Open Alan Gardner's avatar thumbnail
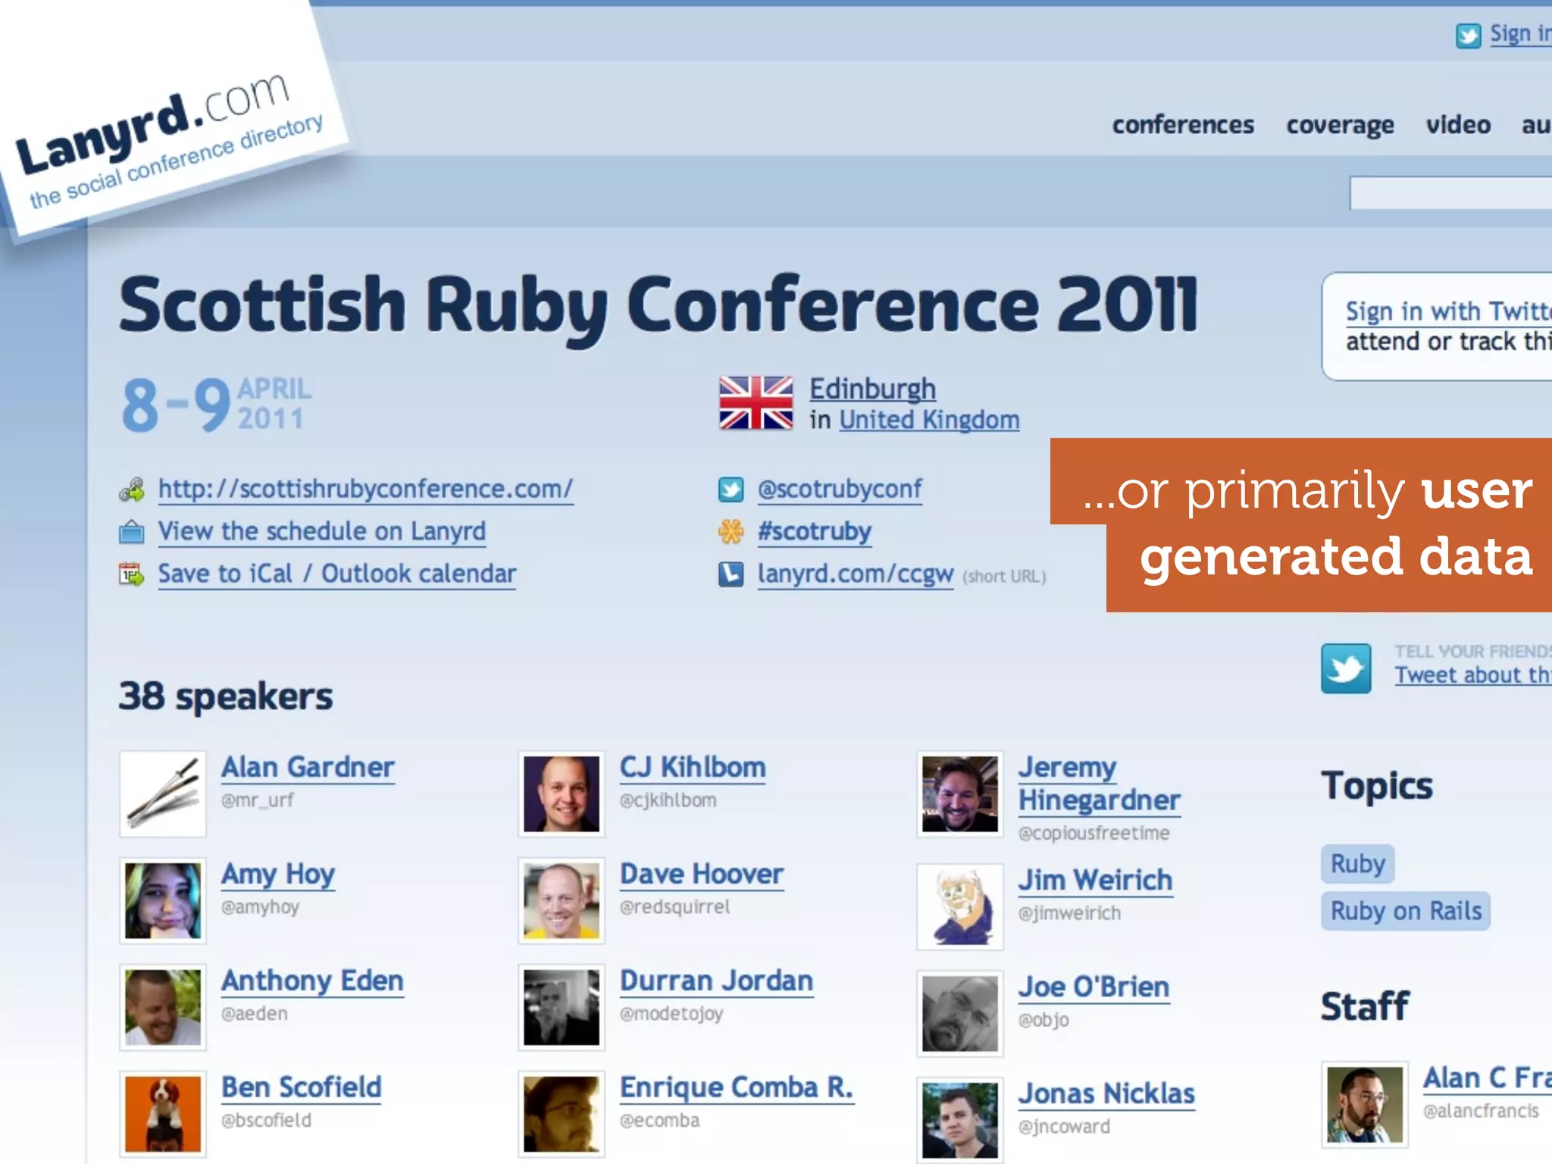 (x=163, y=793)
